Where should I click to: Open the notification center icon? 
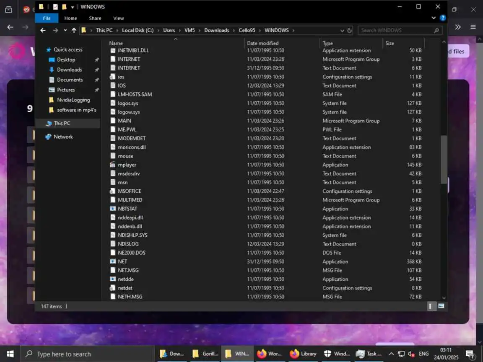(x=470, y=354)
